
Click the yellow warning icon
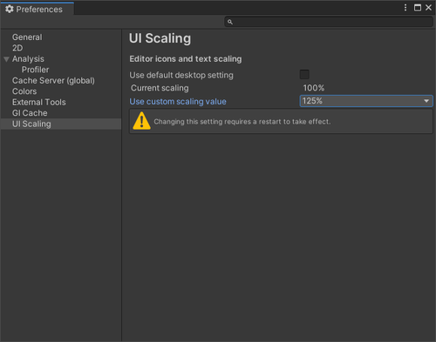tap(141, 121)
